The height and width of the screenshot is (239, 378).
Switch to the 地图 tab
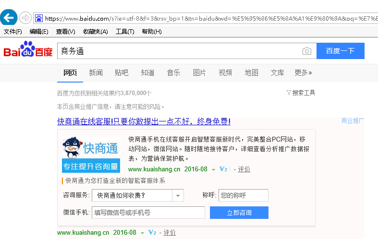tap(251, 72)
